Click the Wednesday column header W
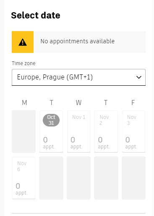This screenshot has width=154, height=216. 78,103
